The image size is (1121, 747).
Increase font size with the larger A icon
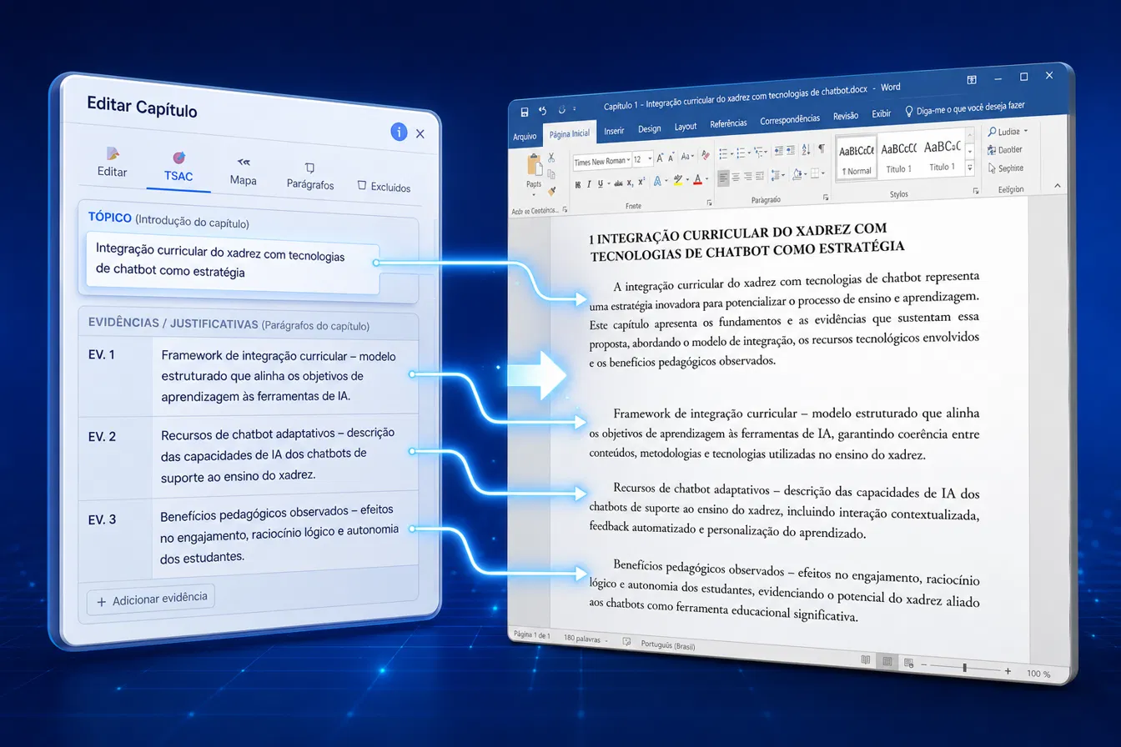(660, 158)
